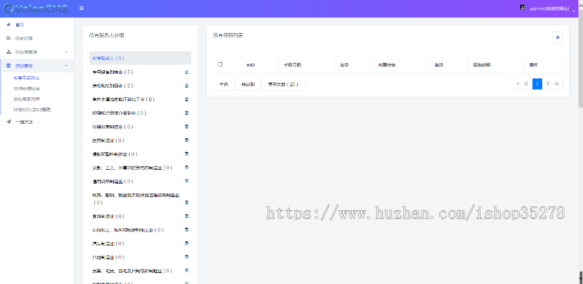Open the admin account dropdown
The image size is (583, 284).
pos(551,9)
